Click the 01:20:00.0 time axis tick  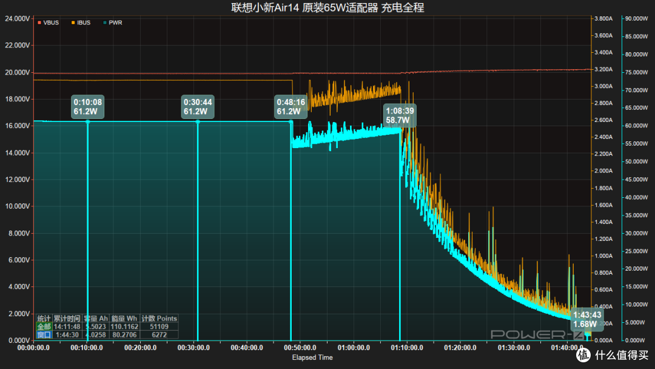460,348
